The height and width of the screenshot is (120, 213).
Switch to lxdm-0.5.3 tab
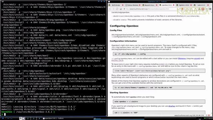[x=201, y=5]
